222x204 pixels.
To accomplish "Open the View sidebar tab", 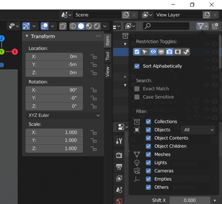I will point(108,72).
